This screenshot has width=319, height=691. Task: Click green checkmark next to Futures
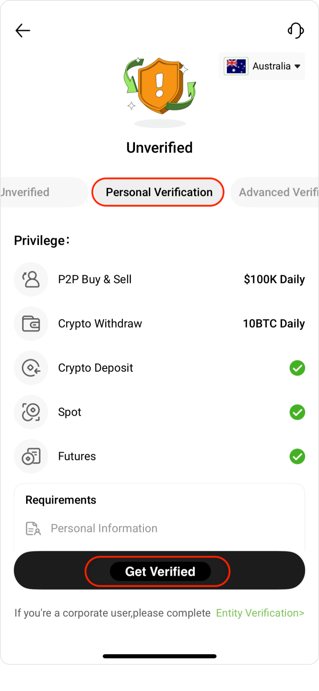(x=297, y=456)
